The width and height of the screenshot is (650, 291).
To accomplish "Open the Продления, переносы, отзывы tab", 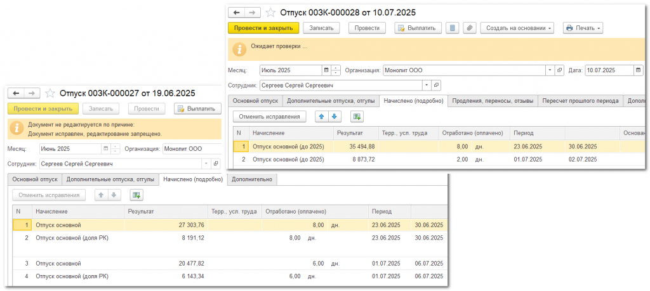I will (x=493, y=101).
